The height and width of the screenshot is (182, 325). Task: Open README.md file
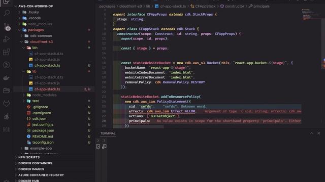(43, 136)
